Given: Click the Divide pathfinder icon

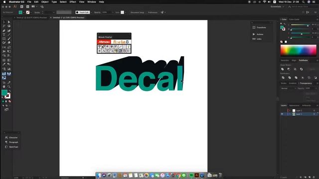Looking at the screenshot, I should (x=283, y=78).
